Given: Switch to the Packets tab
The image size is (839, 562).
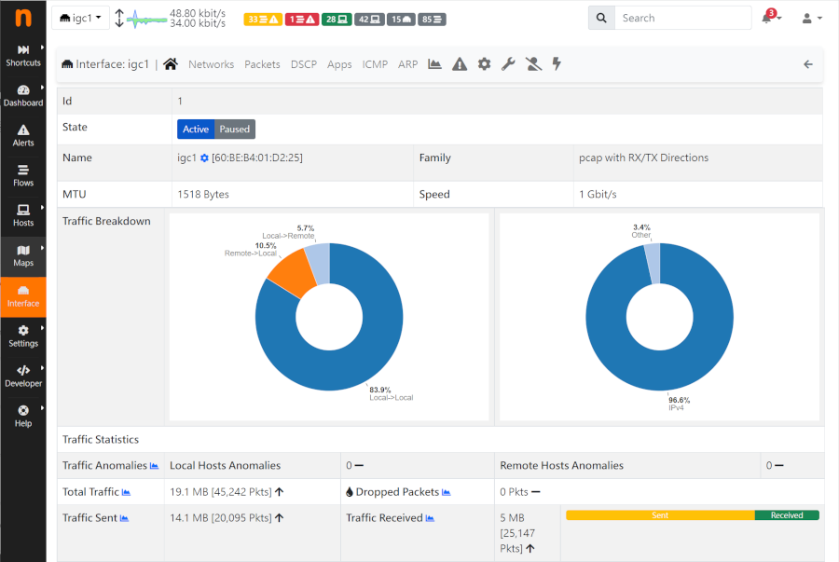Looking at the screenshot, I should (x=262, y=64).
